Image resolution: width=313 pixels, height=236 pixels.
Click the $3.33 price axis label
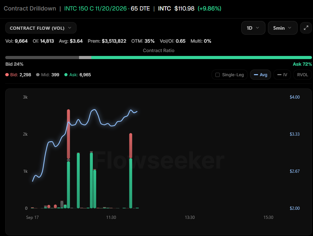point(294,134)
